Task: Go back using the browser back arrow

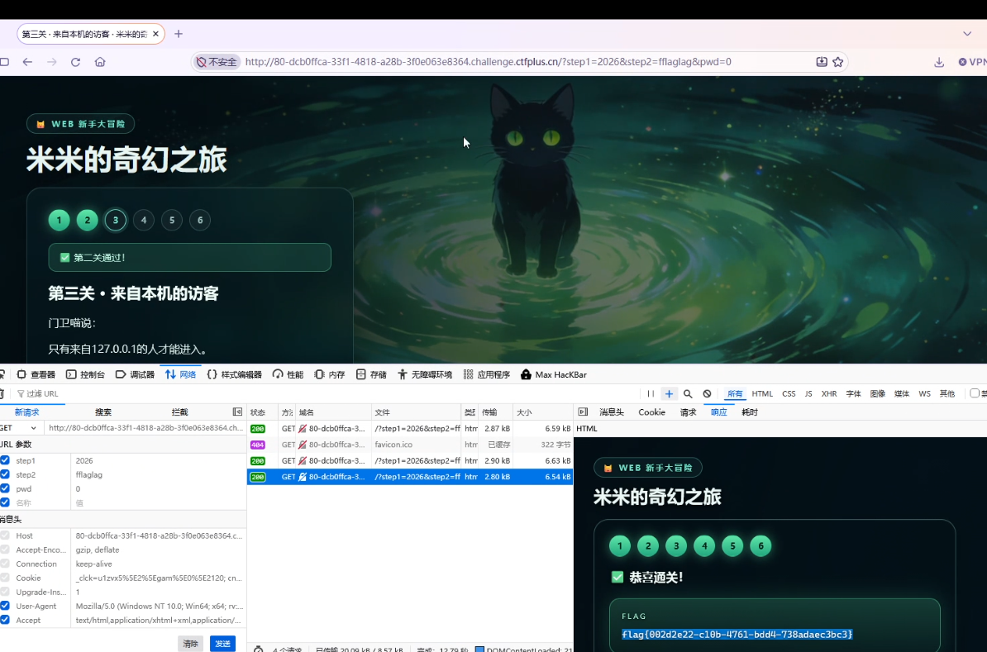Action: pyautogui.click(x=27, y=62)
